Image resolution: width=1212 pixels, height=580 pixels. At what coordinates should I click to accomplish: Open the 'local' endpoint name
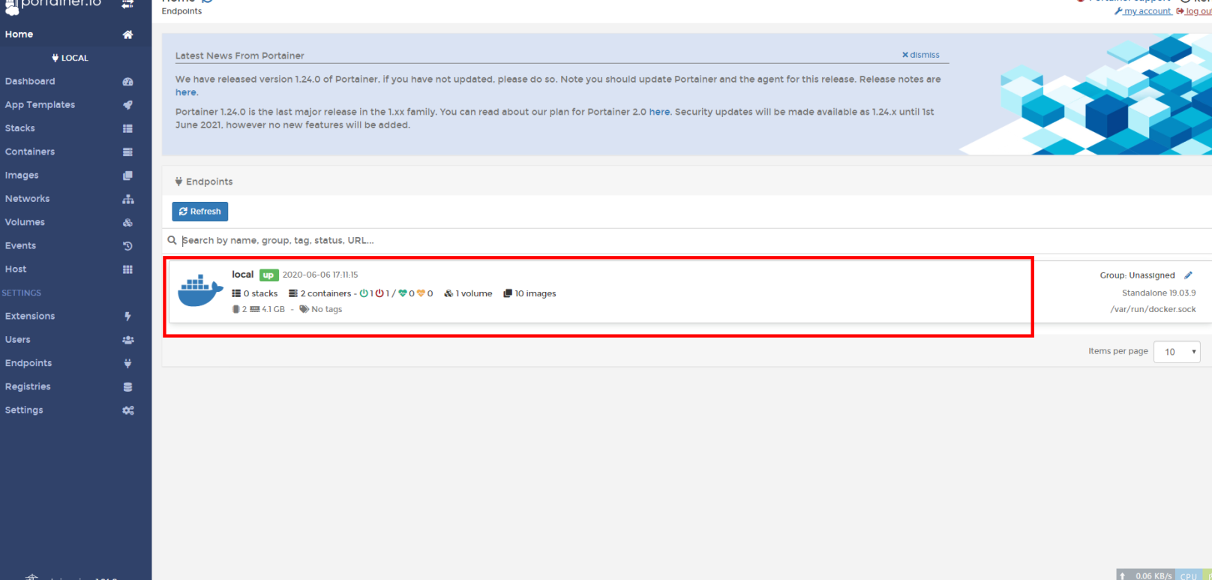coord(243,275)
